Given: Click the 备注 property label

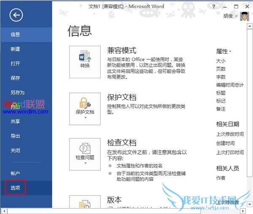Looking at the screenshot, I should tap(221, 109).
